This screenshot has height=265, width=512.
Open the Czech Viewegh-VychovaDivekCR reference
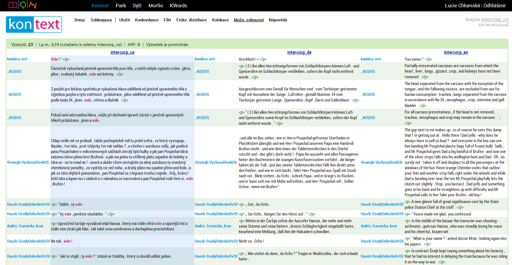[28, 162]
